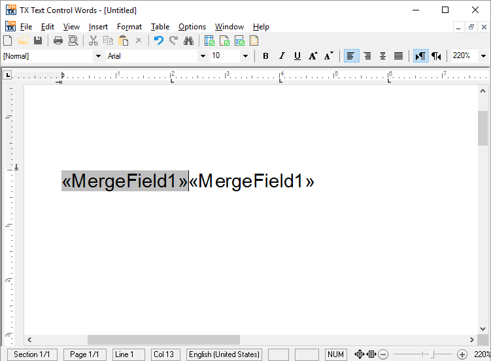The height and width of the screenshot is (361, 491).
Task: Expand the [Normal] style dropdown
Action: 98,56
